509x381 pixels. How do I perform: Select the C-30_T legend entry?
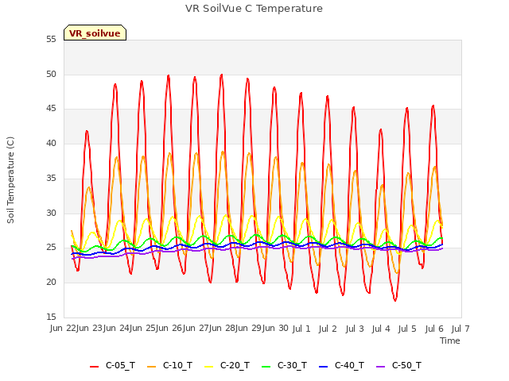point(285,365)
